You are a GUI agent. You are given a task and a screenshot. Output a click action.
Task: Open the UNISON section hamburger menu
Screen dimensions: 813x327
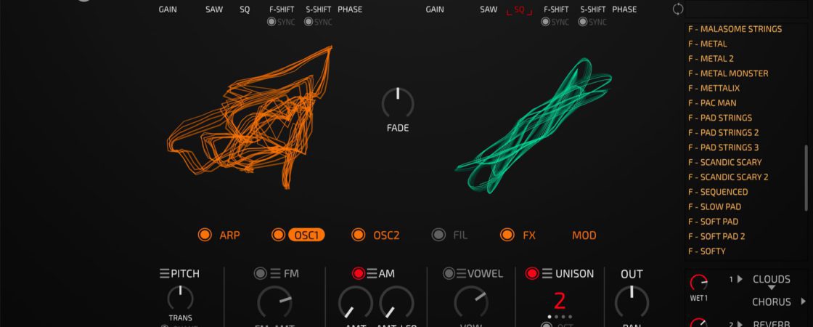[547, 273]
